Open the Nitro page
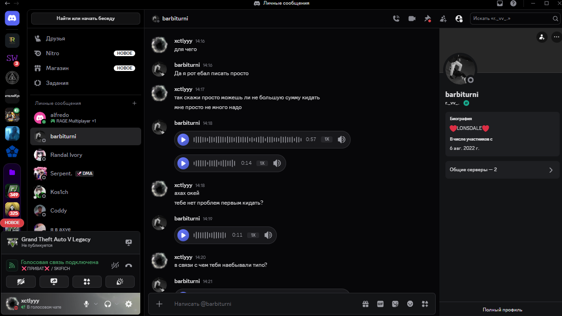Image resolution: width=562 pixels, height=316 pixels. [85, 53]
